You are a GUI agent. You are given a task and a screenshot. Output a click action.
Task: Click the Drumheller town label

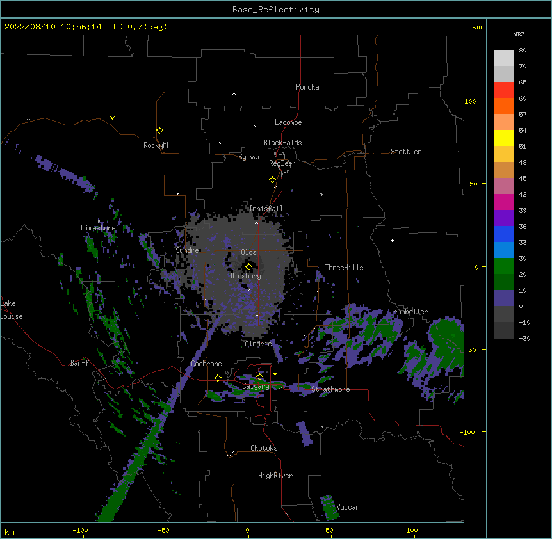click(x=409, y=312)
